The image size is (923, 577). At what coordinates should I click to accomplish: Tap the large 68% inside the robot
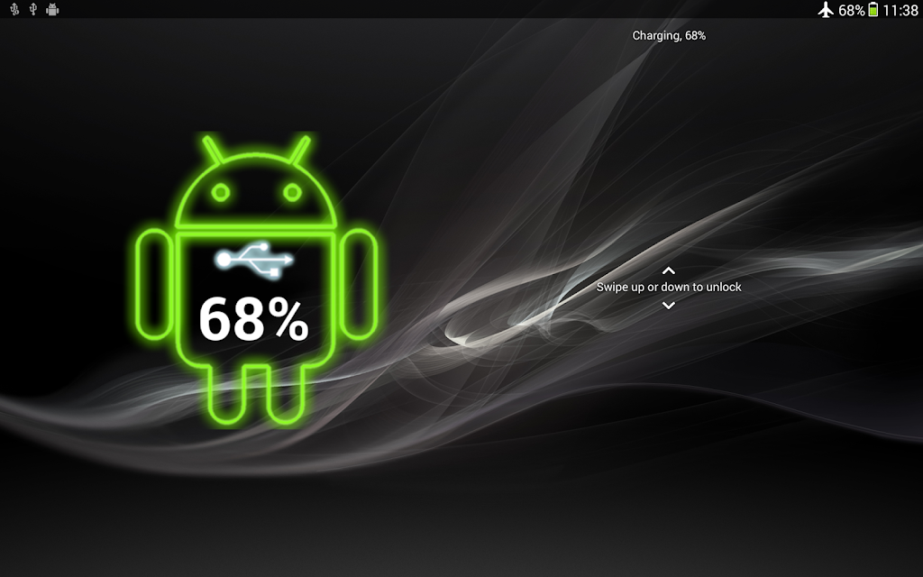click(253, 318)
